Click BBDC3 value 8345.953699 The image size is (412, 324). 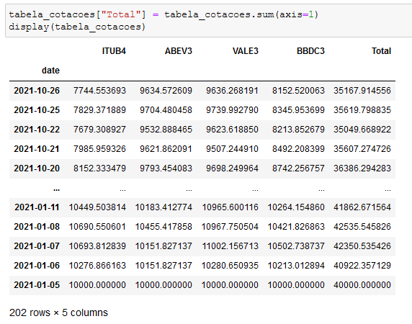[298, 110]
